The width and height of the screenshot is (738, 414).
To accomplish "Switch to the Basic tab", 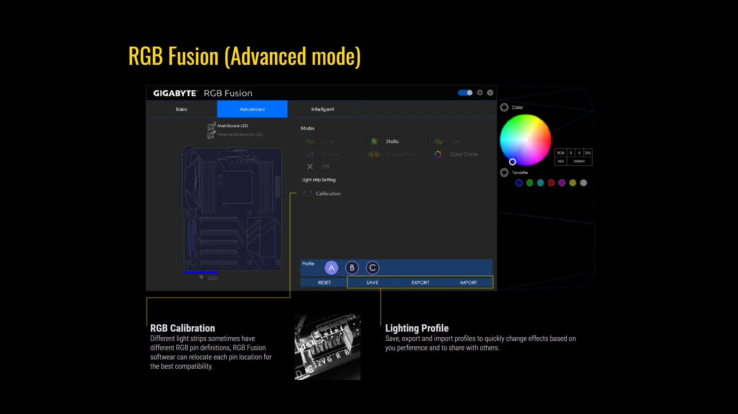I will tap(181, 109).
